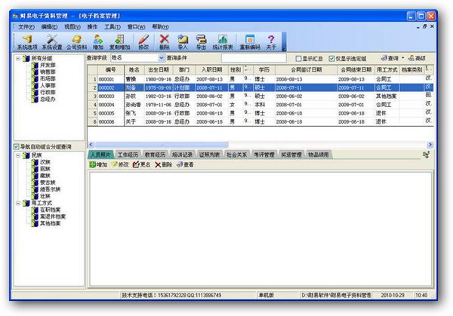Open 帮助 menu
This screenshot has height=316, width=453.
(x=160, y=27)
